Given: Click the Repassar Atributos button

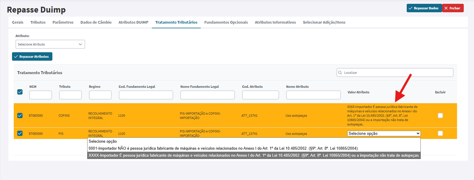Looking at the screenshot, I should [32, 57].
